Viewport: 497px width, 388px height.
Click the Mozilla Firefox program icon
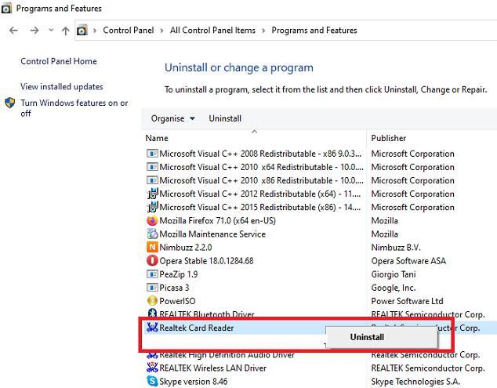152,221
